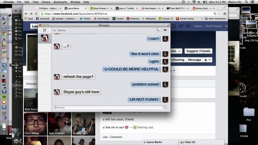
Task: Open Spotlight search icon
Action: click(x=246, y=2)
